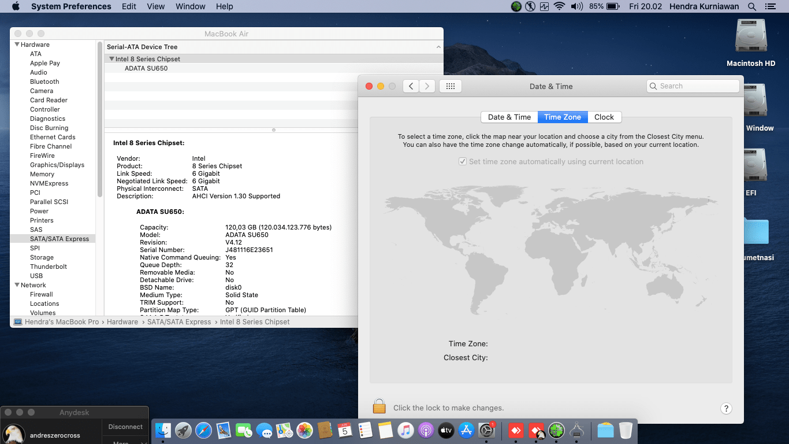Viewport: 789px width, 444px height.
Task: Select the Time Zone tab
Action: pos(563,117)
